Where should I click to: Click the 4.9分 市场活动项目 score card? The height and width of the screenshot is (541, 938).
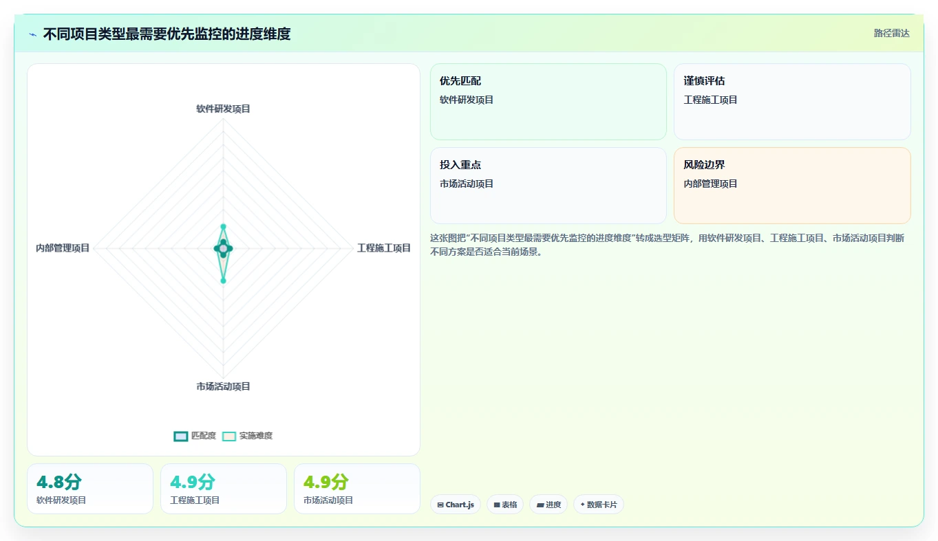[357, 489]
